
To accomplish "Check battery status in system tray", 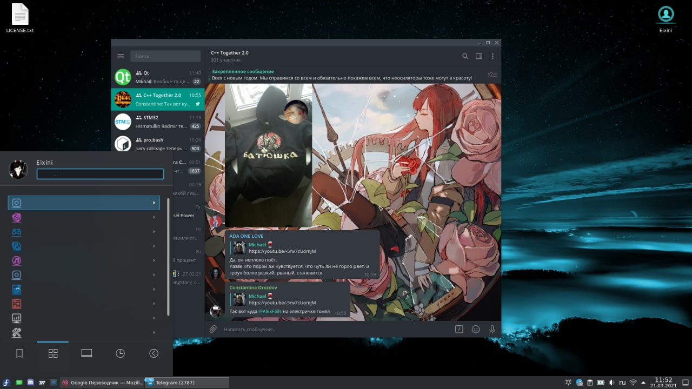I will coord(601,383).
